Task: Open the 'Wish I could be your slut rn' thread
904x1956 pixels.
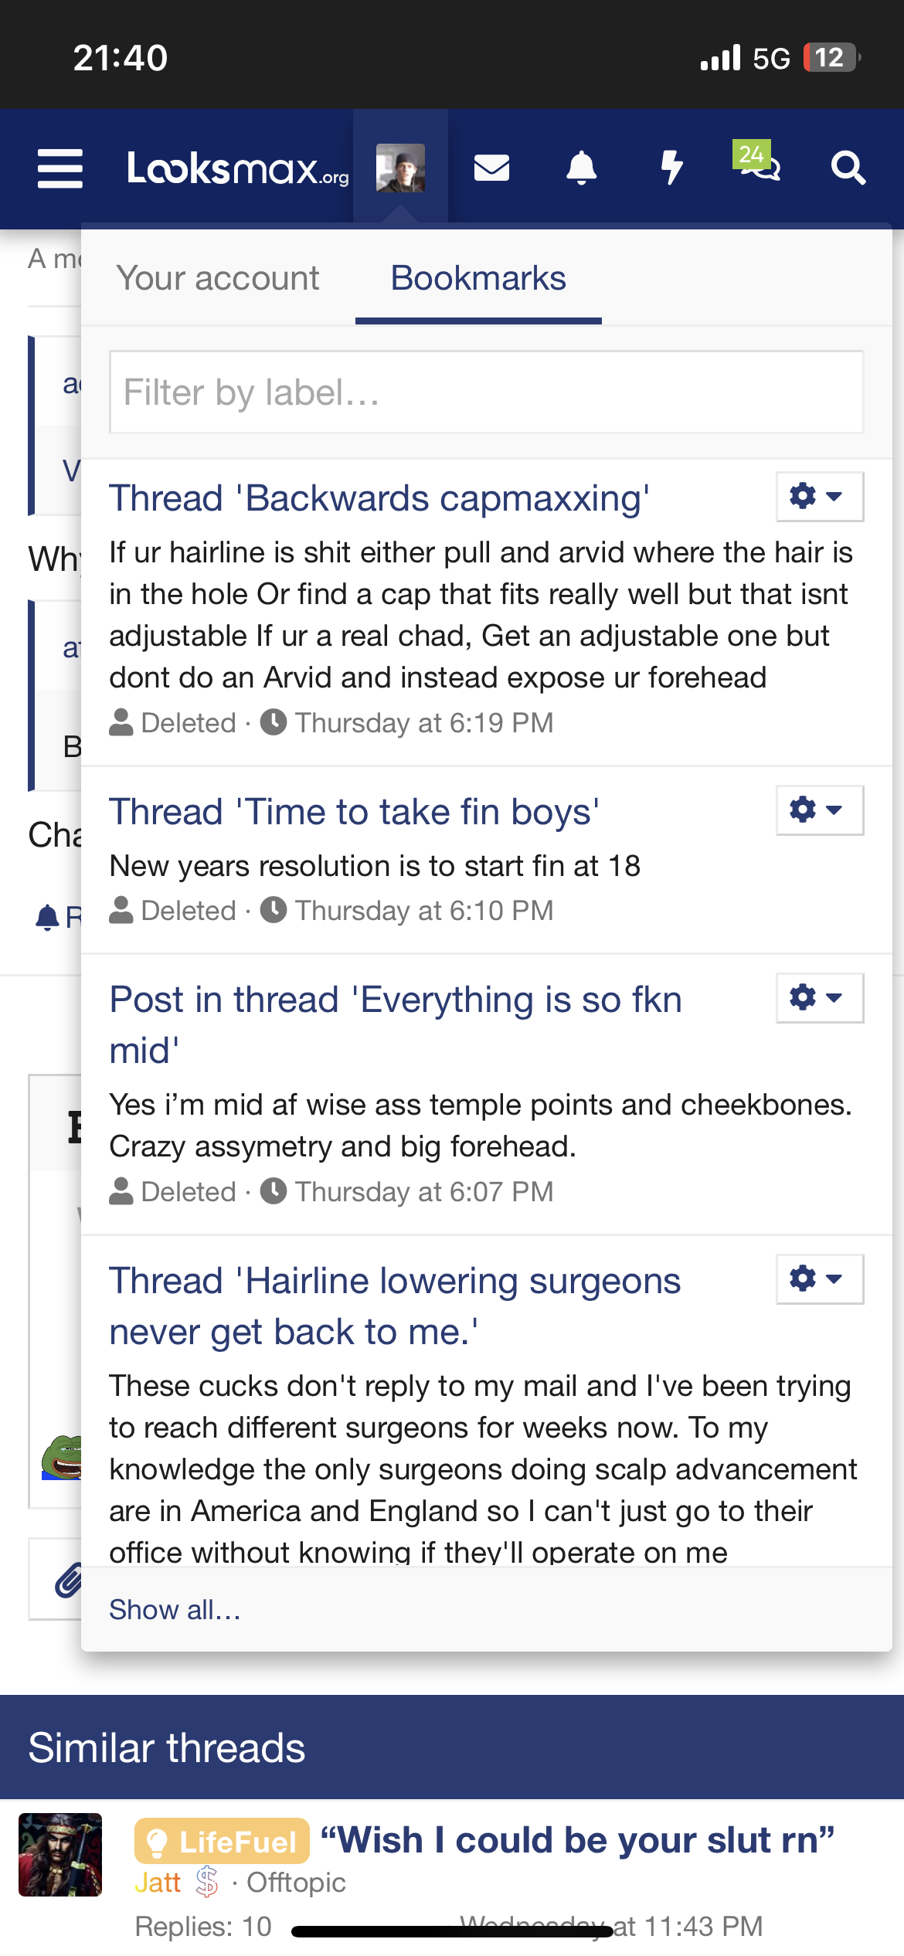Action: click(577, 1840)
